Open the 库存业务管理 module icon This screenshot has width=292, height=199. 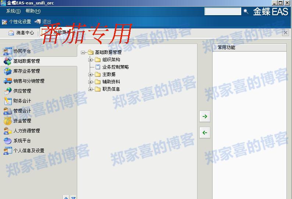pos(8,71)
